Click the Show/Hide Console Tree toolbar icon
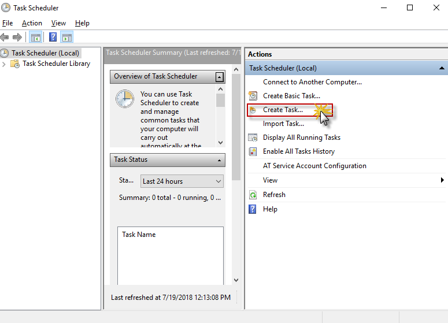The width and height of the screenshot is (448, 323). pyautogui.click(x=36, y=38)
